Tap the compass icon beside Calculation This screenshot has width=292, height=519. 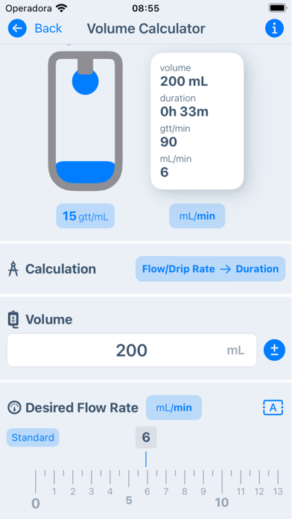13,268
